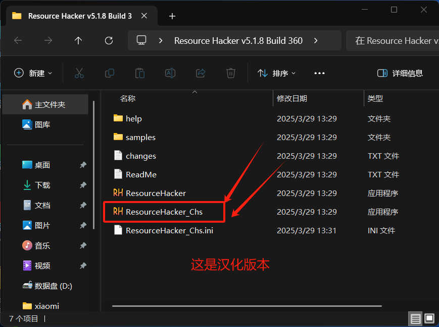The height and width of the screenshot is (327, 439).
Task: Expand the address bar chevron after This PC
Action: pos(161,41)
